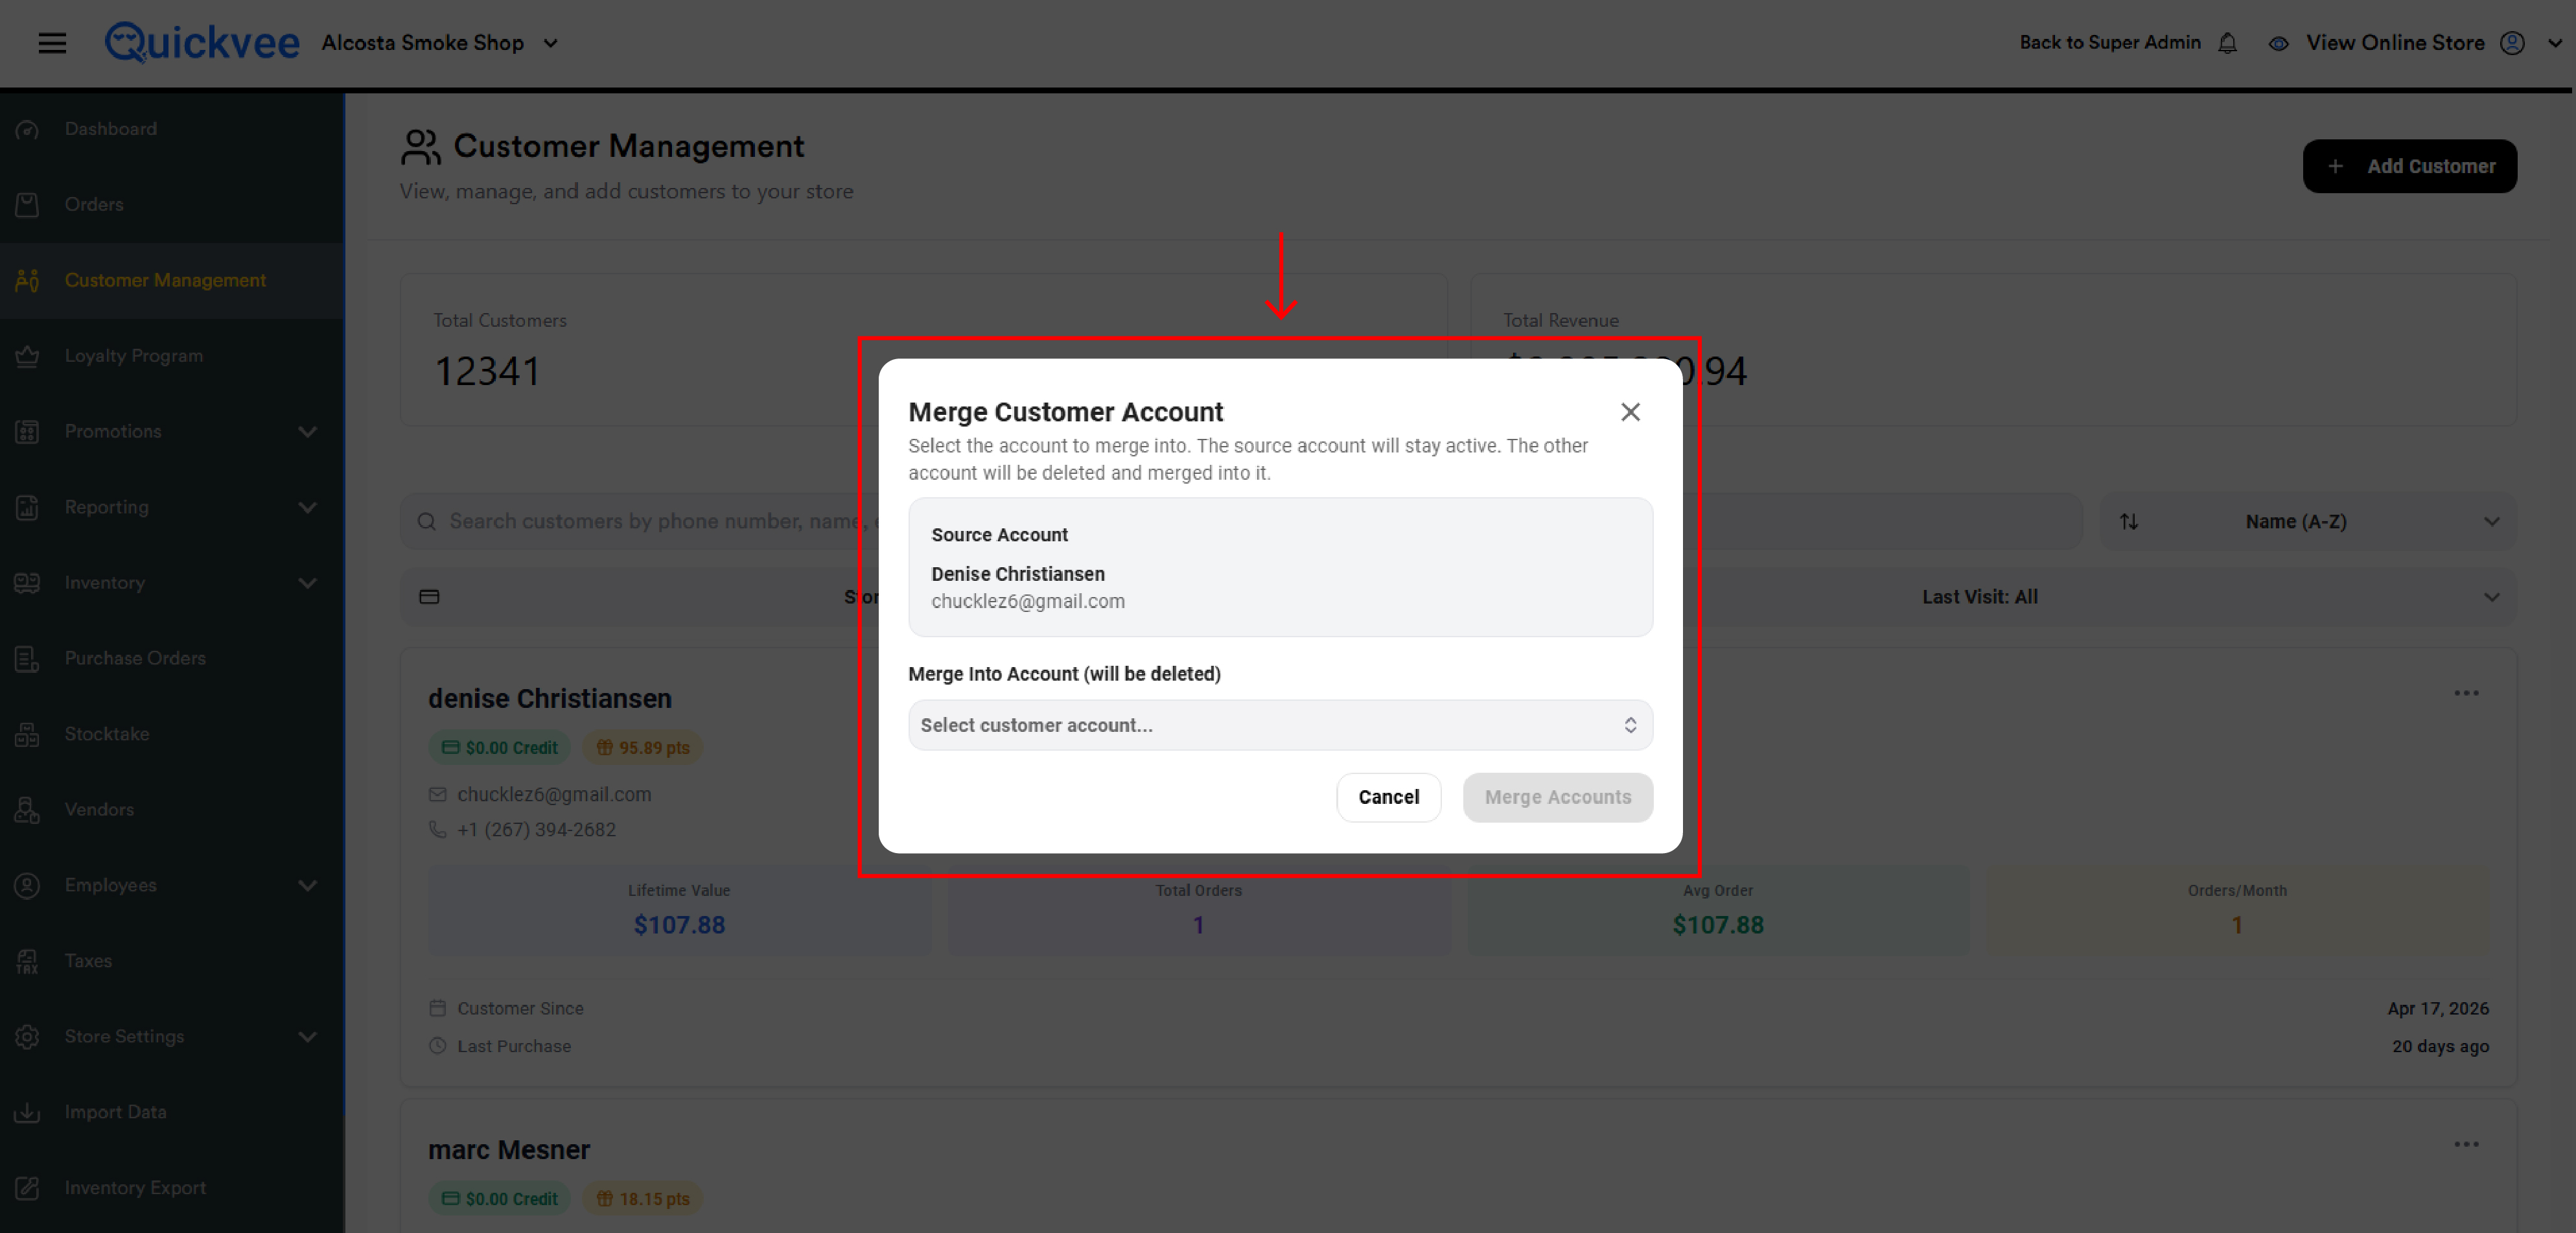2576x1233 pixels.
Task: Click the marc Mesner customer name
Action: click(x=509, y=1150)
